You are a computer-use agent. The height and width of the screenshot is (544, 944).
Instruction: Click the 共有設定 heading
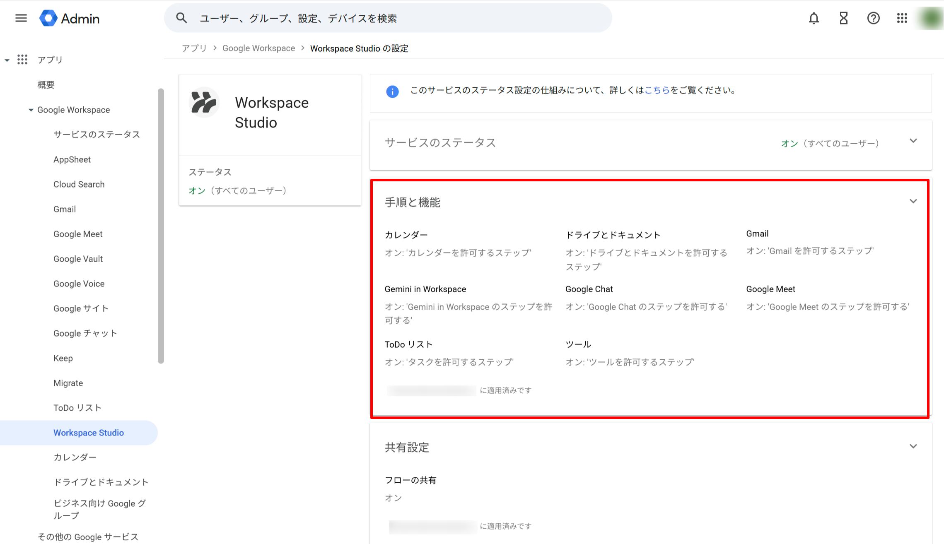pyautogui.click(x=407, y=448)
